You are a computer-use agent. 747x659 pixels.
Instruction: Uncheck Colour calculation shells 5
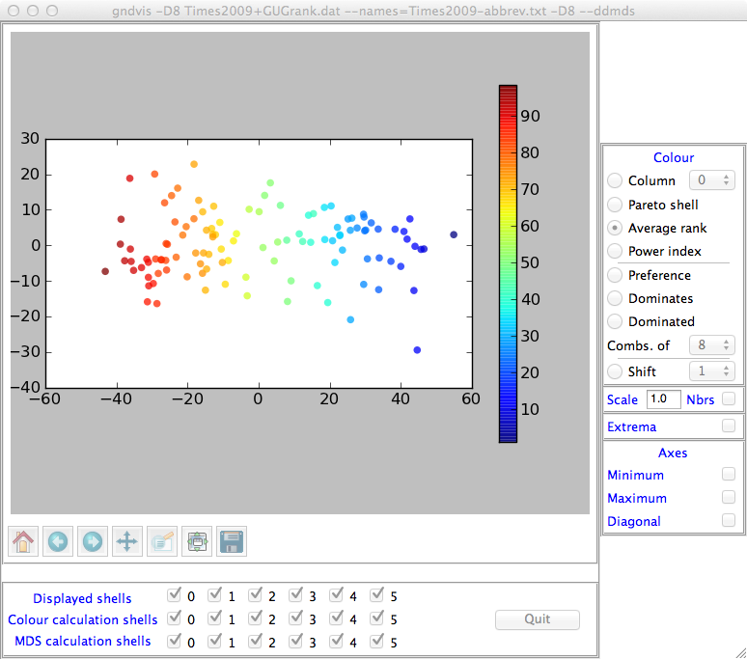point(376,618)
